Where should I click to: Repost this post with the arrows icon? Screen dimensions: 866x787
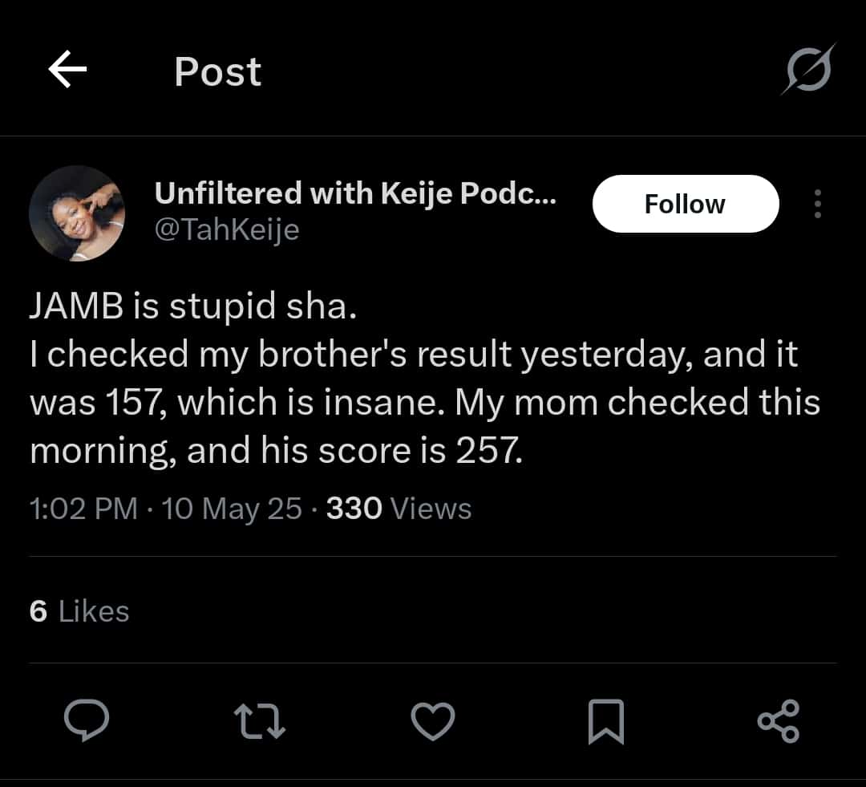tap(260, 720)
